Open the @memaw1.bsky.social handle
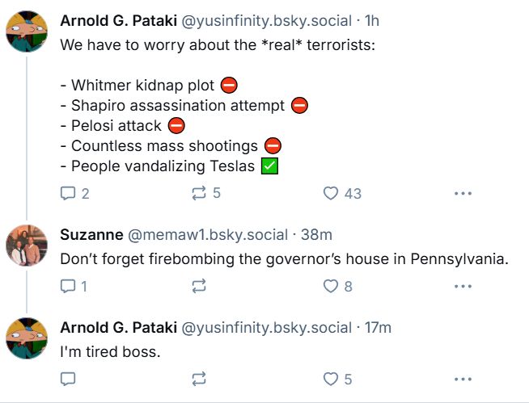Viewport: 529px width, 403px height. click(208, 235)
